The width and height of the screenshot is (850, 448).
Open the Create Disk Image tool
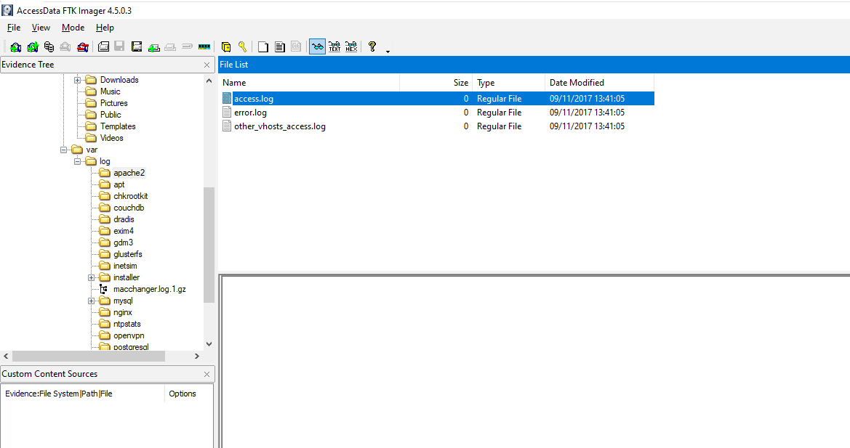click(104, 47)
